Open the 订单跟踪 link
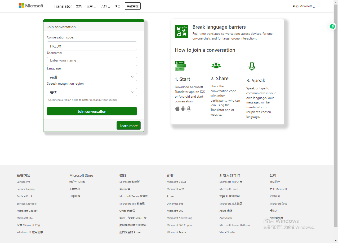Image resolution: width=338 pixels, height=243 pixels. (x=75, y=196)
